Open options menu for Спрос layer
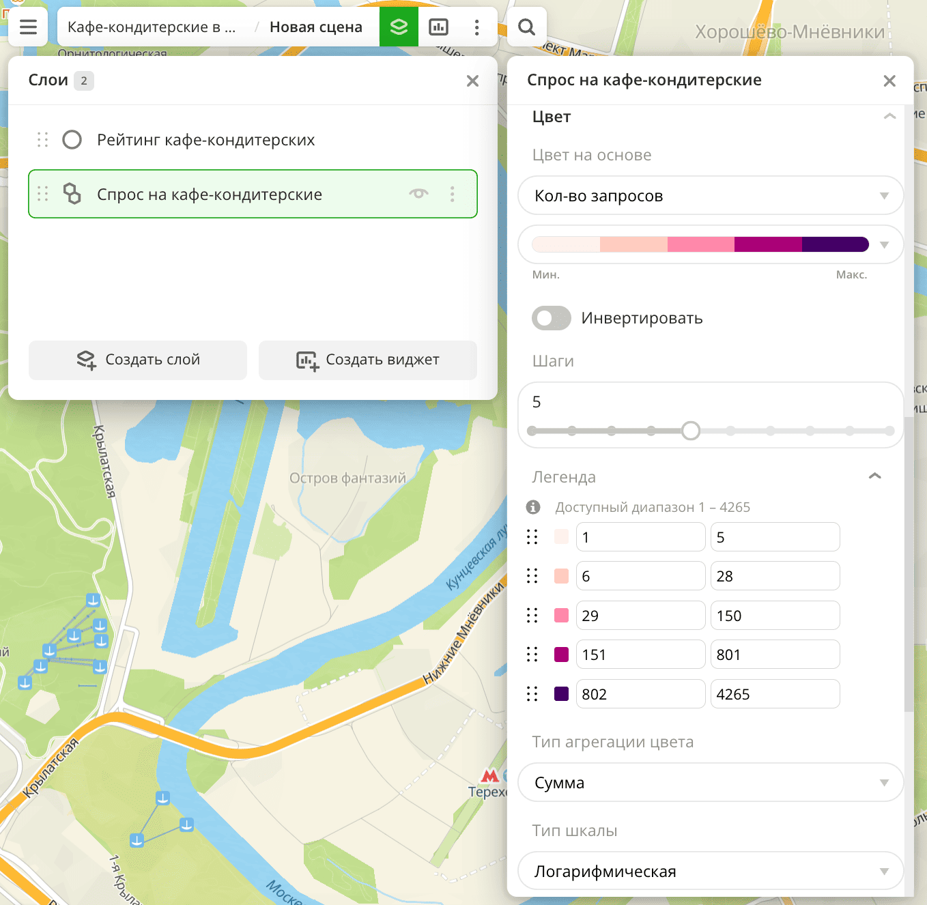Screen dimensions: 927x905 coord(452,194)
